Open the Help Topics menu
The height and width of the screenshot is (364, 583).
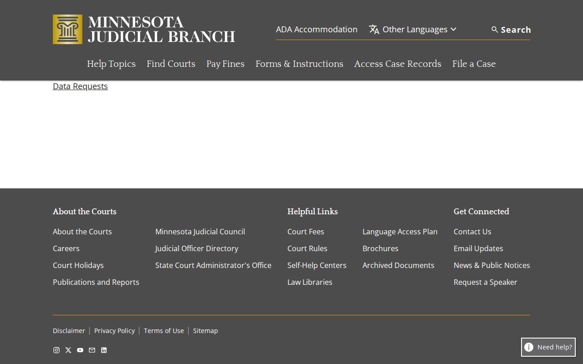click(x=111, y=64)
